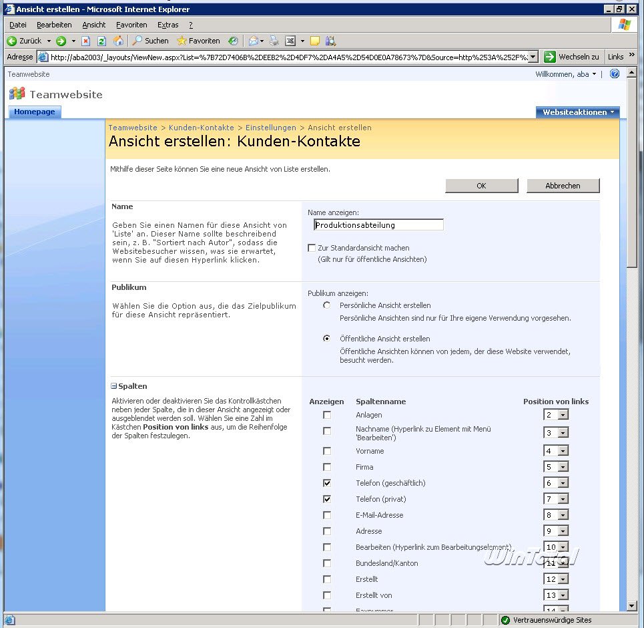Open Willkommen, aba user menu
644x628 pixels.
click(x=565, y=74)
